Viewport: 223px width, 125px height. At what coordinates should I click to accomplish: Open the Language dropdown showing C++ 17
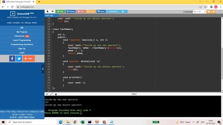tap(200, 11)
